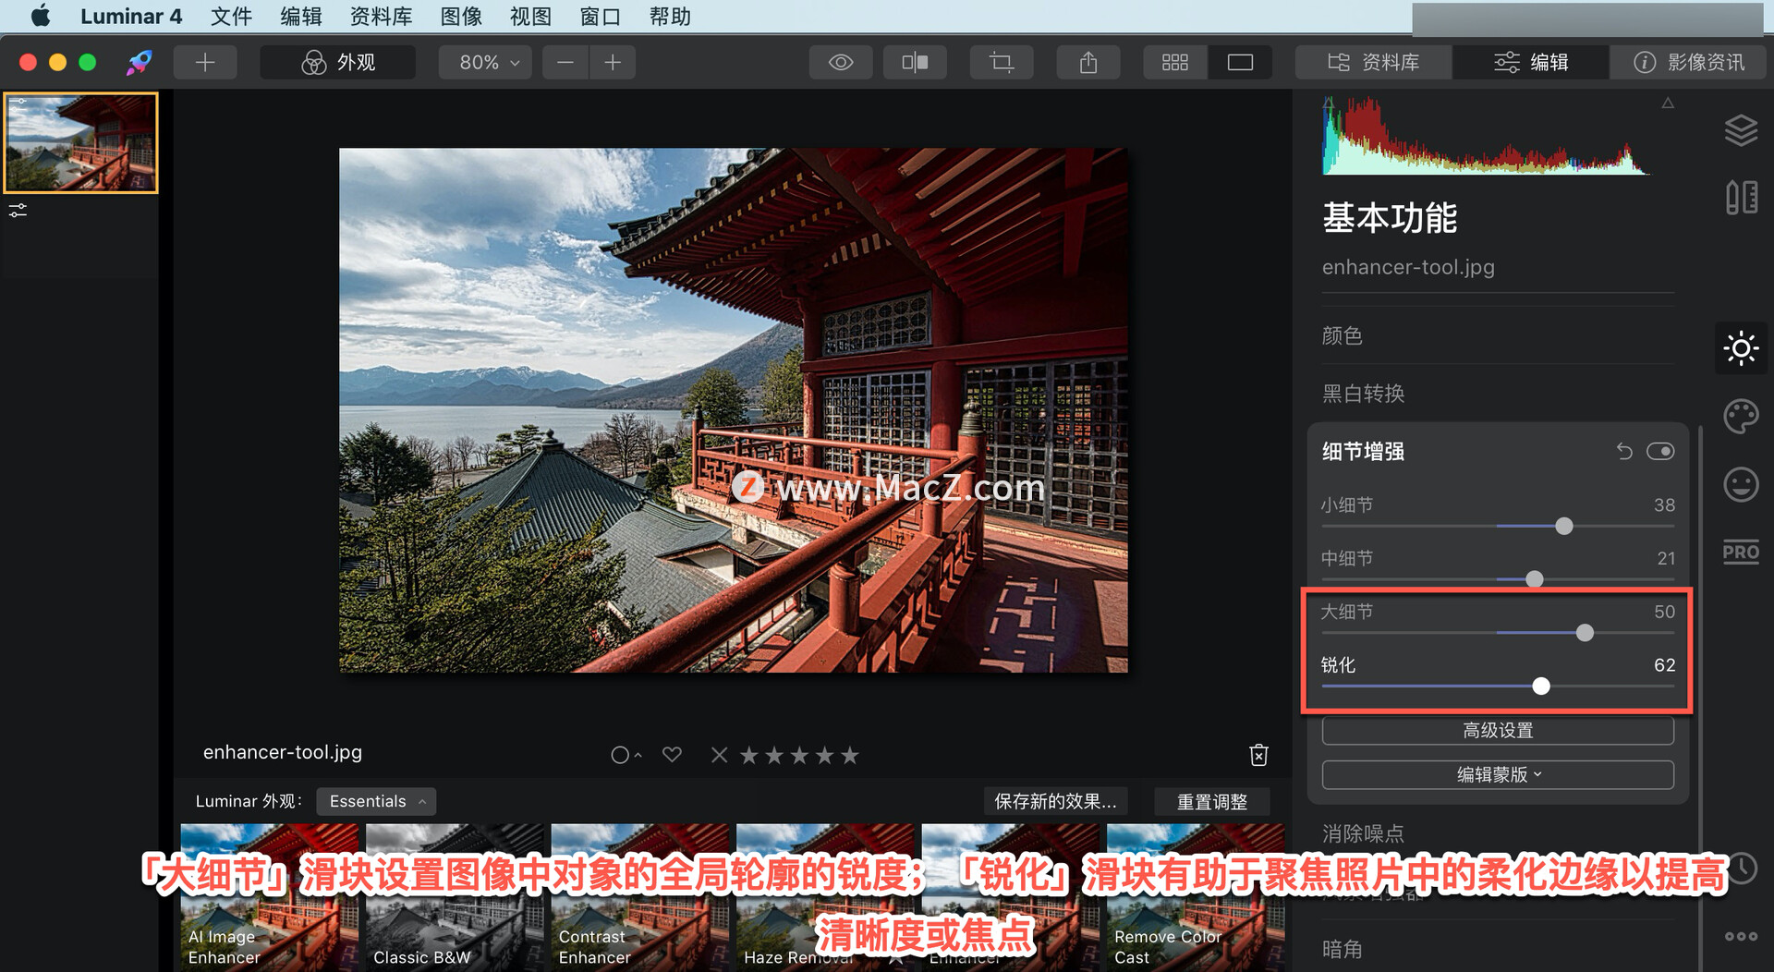Open the 外观 looks panel button

337,62
